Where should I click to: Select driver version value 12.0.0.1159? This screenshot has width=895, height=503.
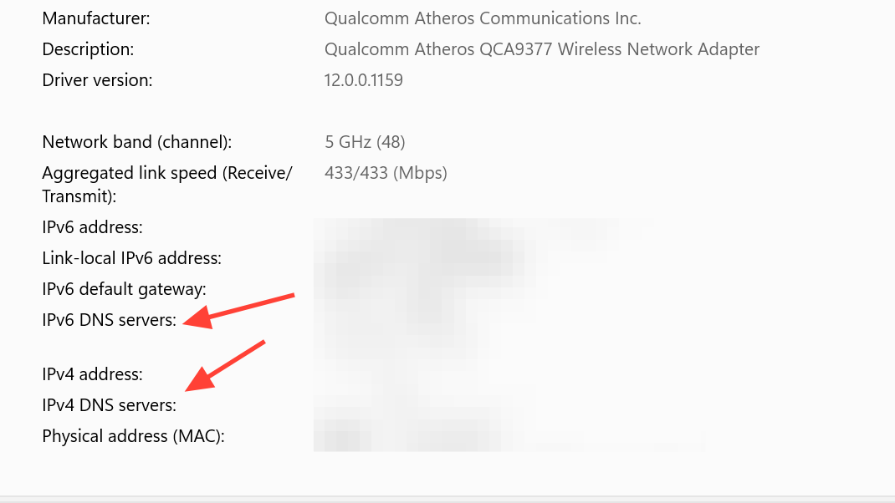coord(363,80)
